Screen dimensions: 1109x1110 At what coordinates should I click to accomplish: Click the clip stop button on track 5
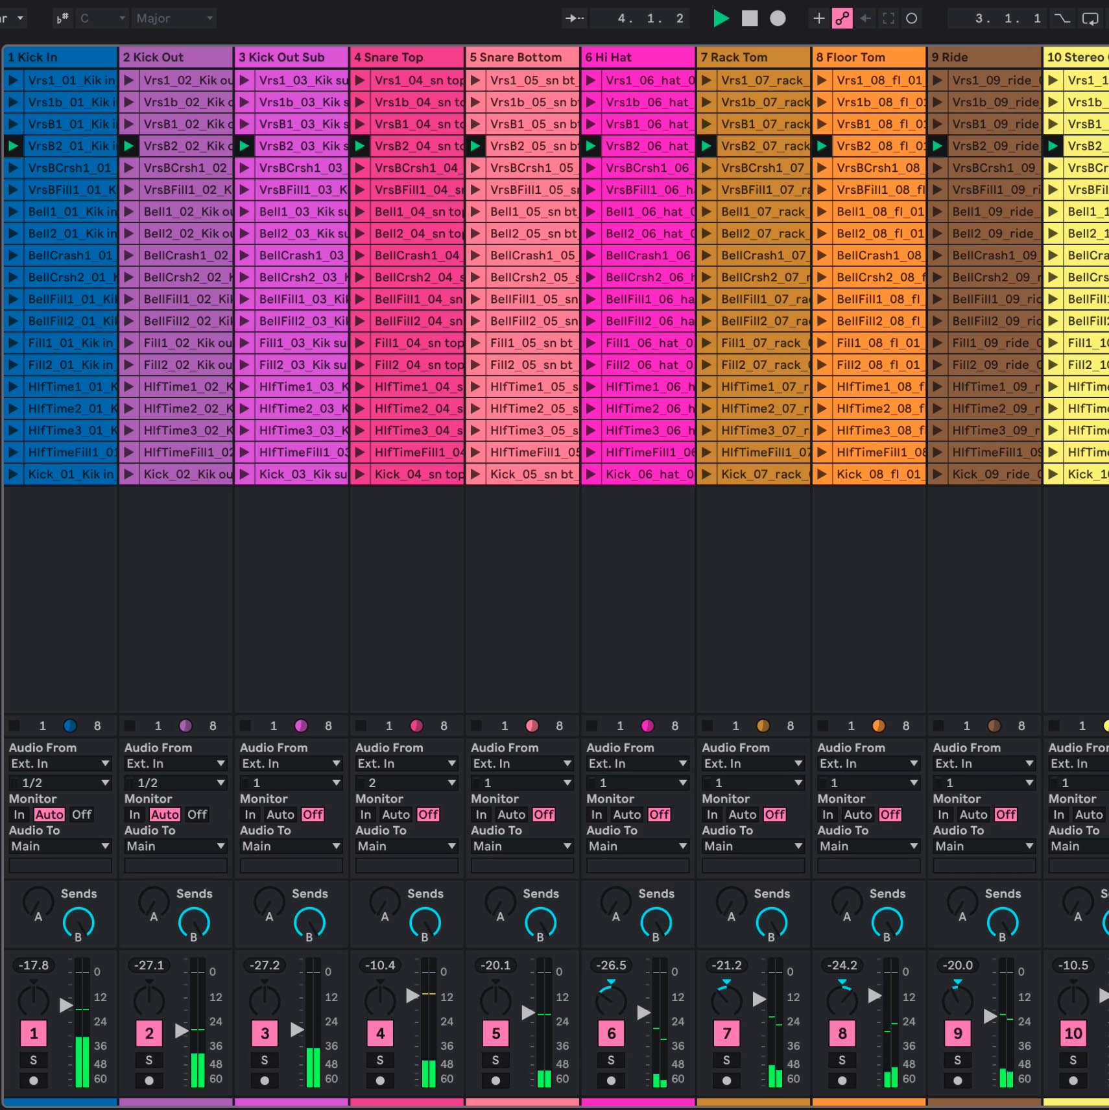pyautogui.click(x=476, y=726)
